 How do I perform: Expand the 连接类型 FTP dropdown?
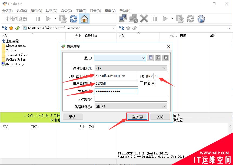point(165,68)
